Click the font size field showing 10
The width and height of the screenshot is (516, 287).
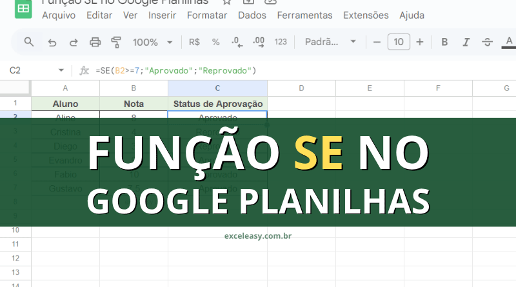pos(399,42)
